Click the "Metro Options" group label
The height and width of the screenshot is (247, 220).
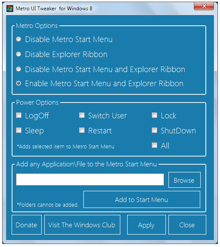[x=37, y=26]
